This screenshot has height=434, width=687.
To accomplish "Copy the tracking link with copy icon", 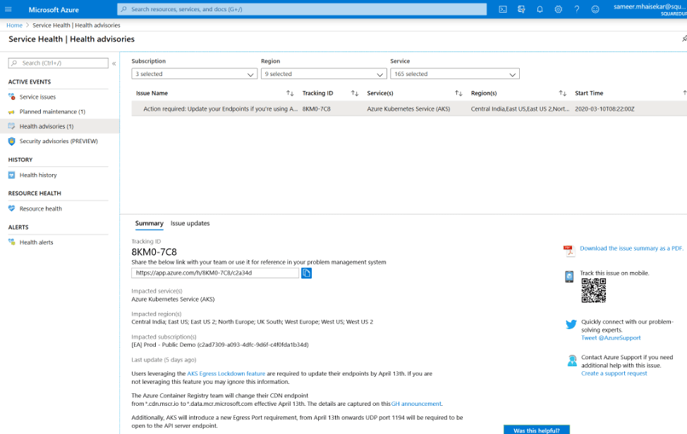I will [306, 273].
